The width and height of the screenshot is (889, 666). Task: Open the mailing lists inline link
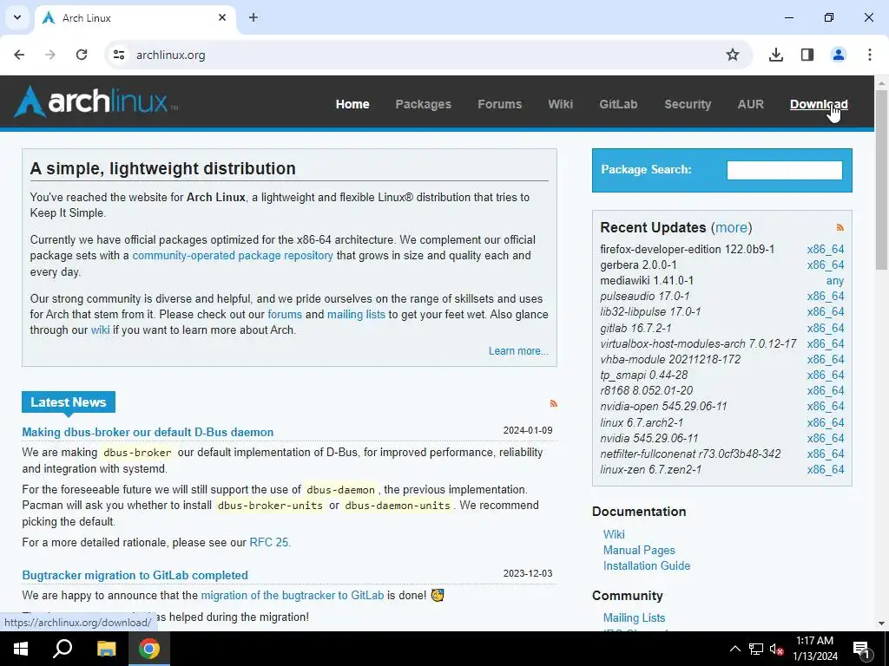click(x=355, y=314)
